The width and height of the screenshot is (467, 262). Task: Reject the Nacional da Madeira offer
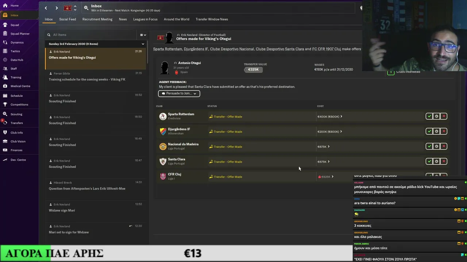(x=444, y=146)
